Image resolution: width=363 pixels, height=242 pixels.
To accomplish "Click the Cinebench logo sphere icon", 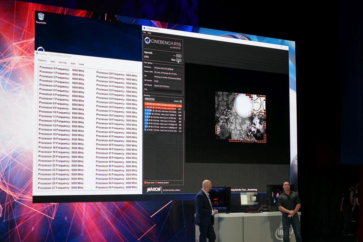I will pyautogui.click(x=147, y=41).
